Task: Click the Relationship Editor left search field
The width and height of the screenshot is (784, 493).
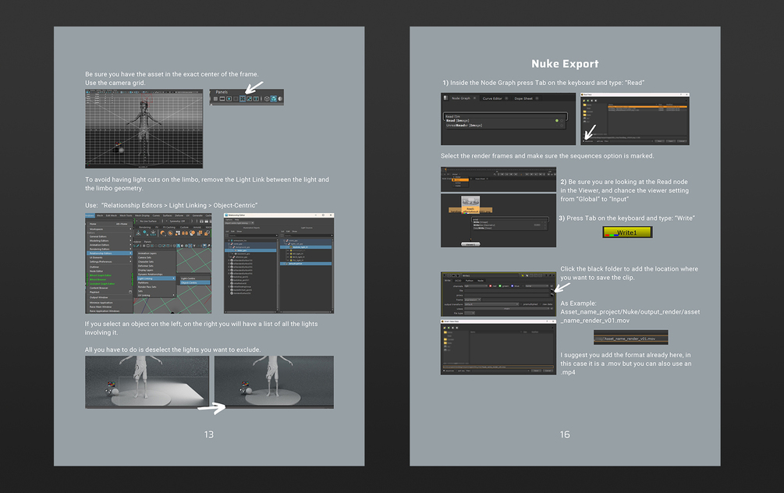Action: [x=254, y=236]
